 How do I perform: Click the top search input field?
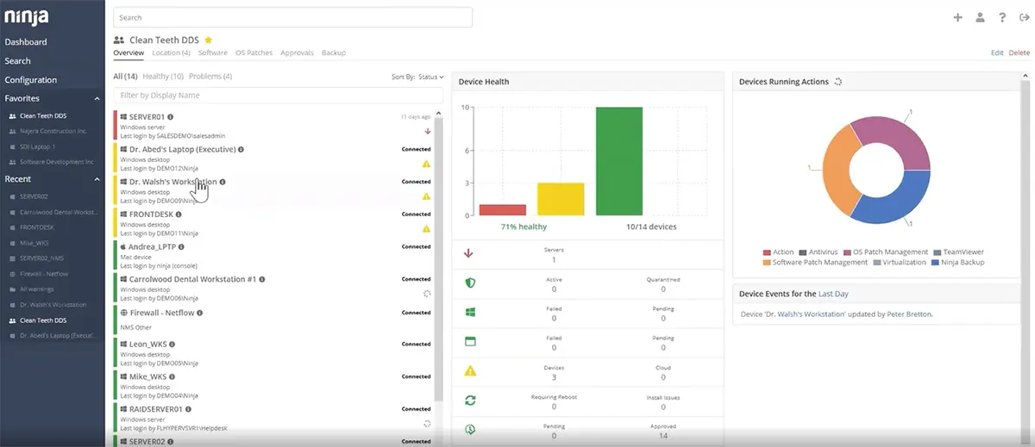pyautogui.click(x=292, y=17)
